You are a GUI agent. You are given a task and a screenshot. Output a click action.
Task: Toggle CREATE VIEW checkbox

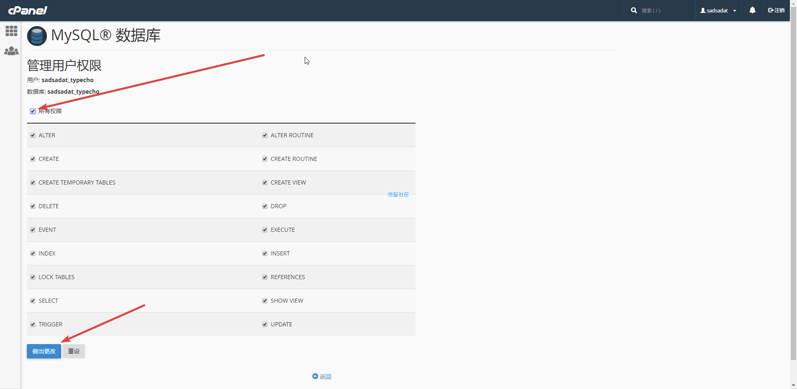[265, 182]
